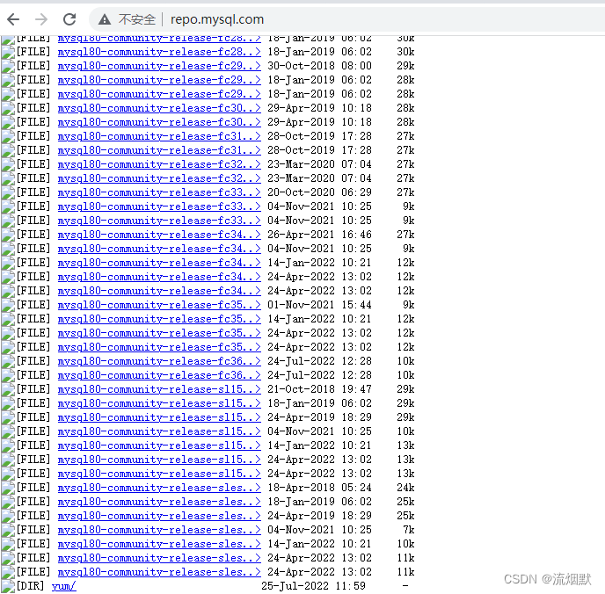Click file icon of sles 18-Jan-2019 row

[8, 502]
